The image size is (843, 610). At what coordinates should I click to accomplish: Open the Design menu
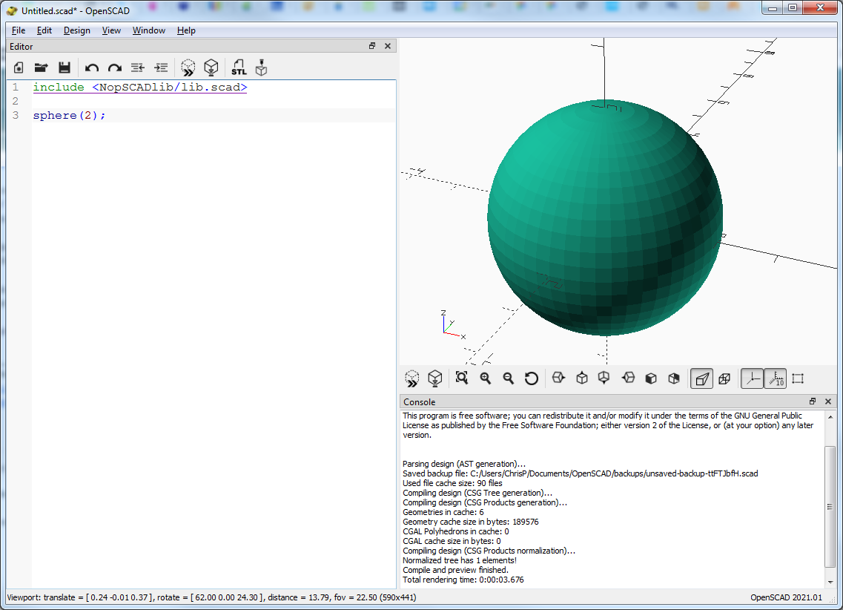click(x=76, y=30)
